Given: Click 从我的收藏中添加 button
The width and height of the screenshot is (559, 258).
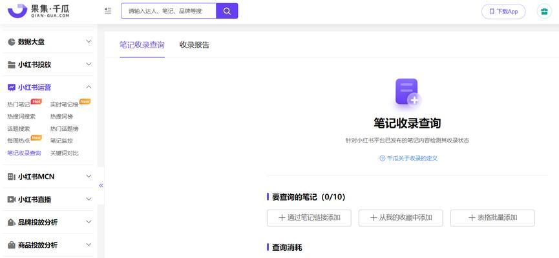Looking at the screenshot, I should coord(401,218).
